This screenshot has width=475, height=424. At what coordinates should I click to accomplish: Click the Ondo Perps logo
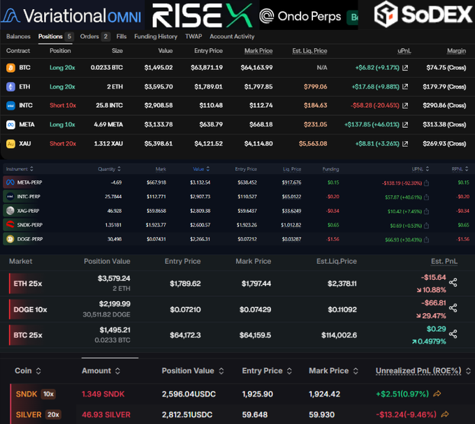click(x=300, y=16)
